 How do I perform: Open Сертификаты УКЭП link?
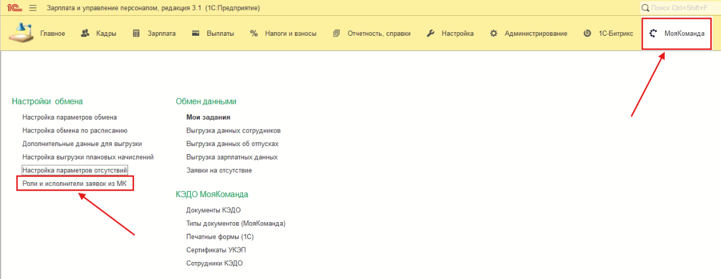click(217, 250)
